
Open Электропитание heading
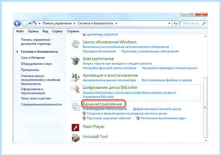point(98,59)
